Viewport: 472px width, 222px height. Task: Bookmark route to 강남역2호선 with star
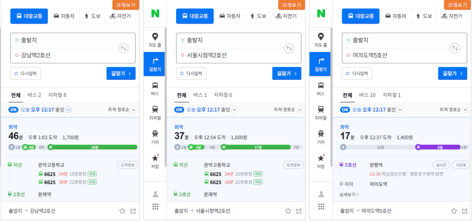[x=122, y=211]
